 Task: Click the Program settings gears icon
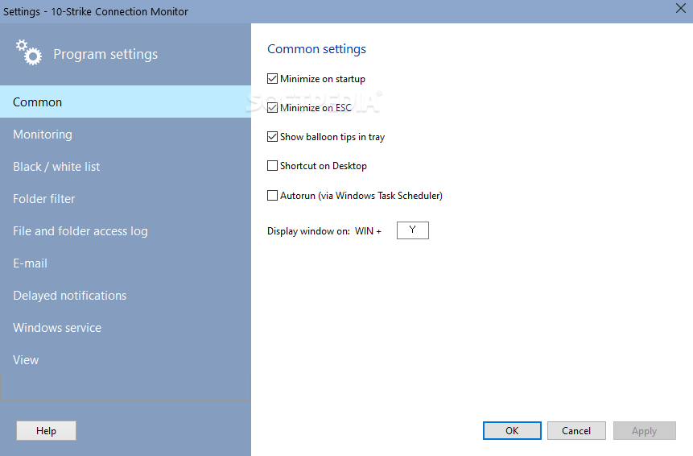click(x=29, y=52)
